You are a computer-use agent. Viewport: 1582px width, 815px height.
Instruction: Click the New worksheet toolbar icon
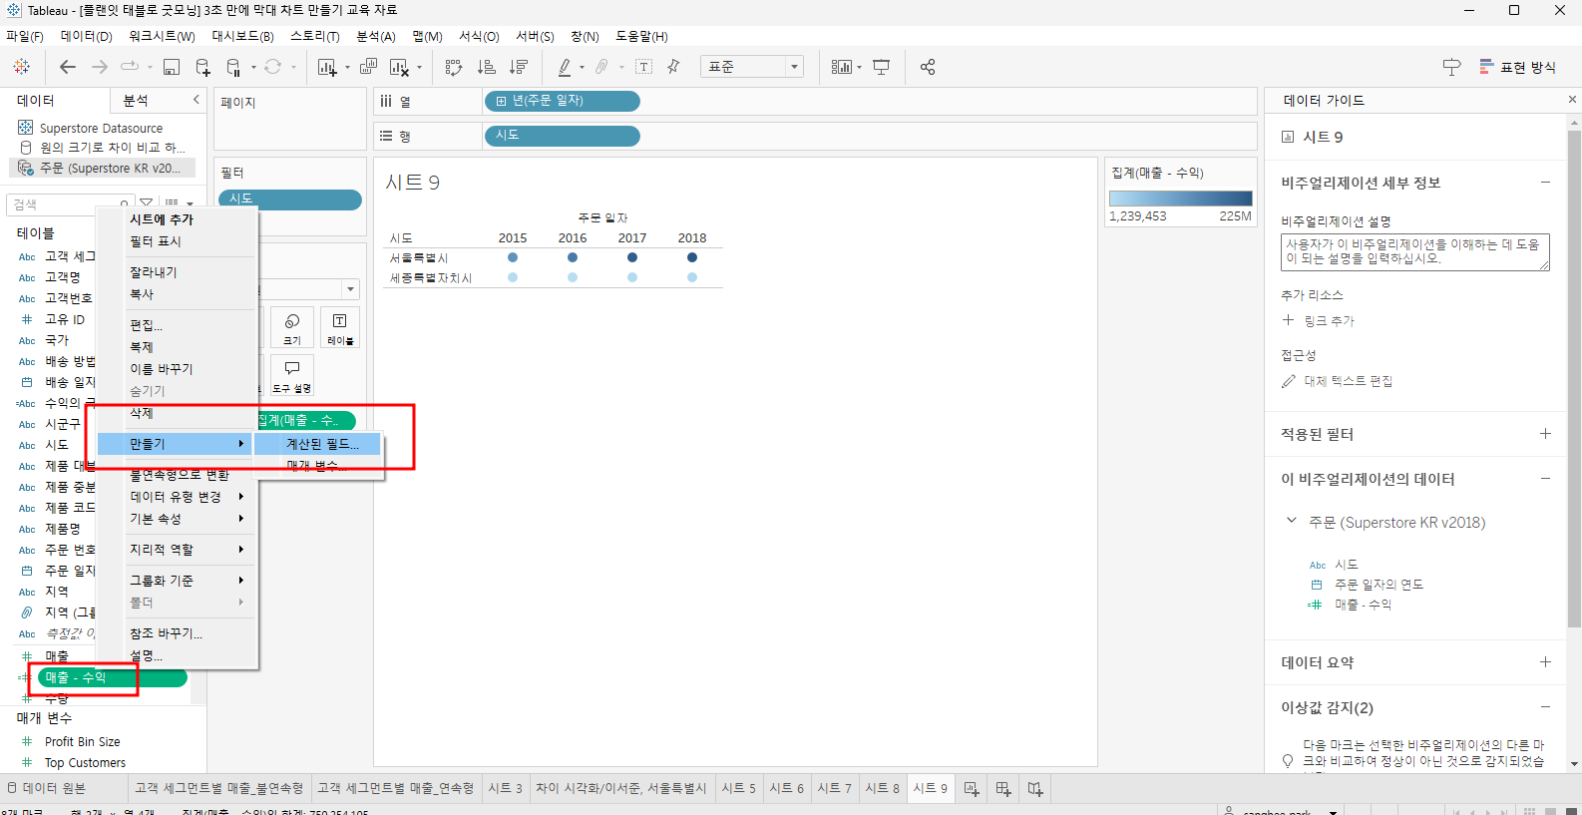[327, 67]
